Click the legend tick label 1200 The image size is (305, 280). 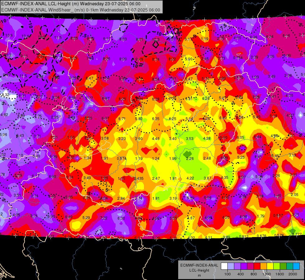tap(266, 274)
